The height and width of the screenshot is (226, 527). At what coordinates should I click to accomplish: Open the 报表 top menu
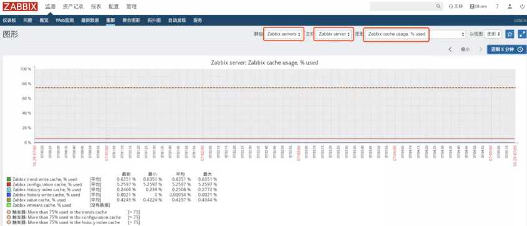96,6
